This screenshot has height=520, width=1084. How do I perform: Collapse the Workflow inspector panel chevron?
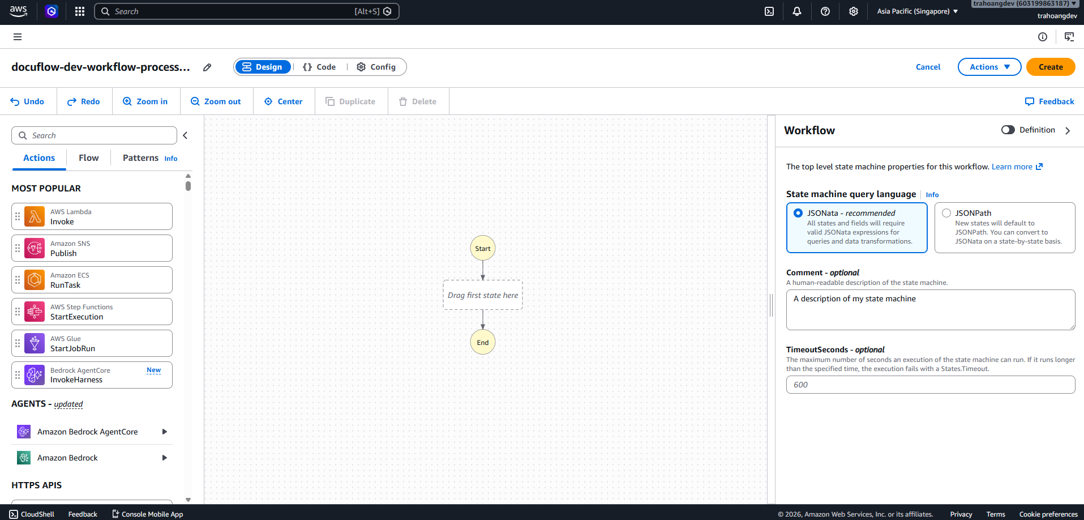pyautogui.click(x=1068, y=130)
